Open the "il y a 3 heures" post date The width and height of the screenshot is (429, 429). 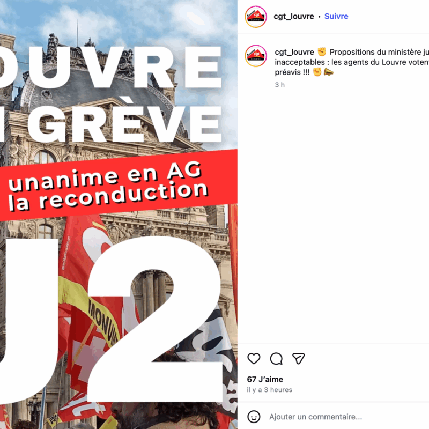point(269,390)
